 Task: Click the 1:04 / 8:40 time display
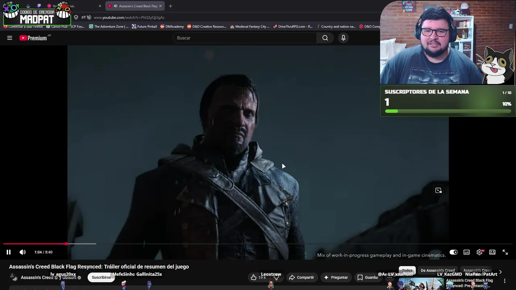point(43,252)
